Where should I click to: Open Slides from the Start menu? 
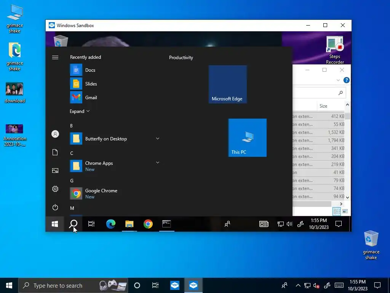[114, 84]
